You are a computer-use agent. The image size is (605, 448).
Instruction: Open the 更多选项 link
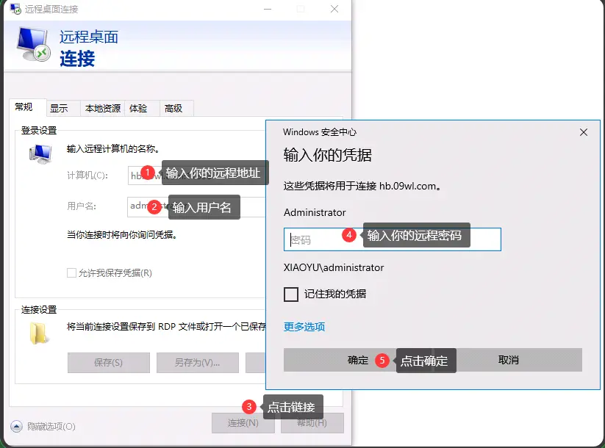[304, 327]
